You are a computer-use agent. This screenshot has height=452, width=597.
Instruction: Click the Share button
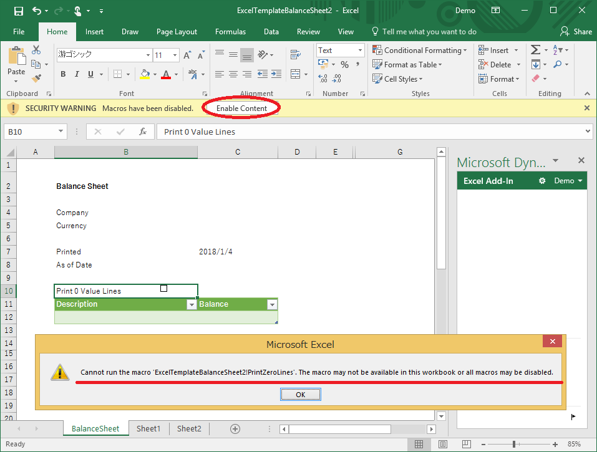(x=576, y=32)
